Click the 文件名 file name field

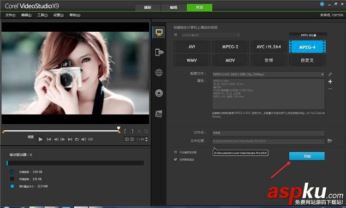(x=268, y=133)
